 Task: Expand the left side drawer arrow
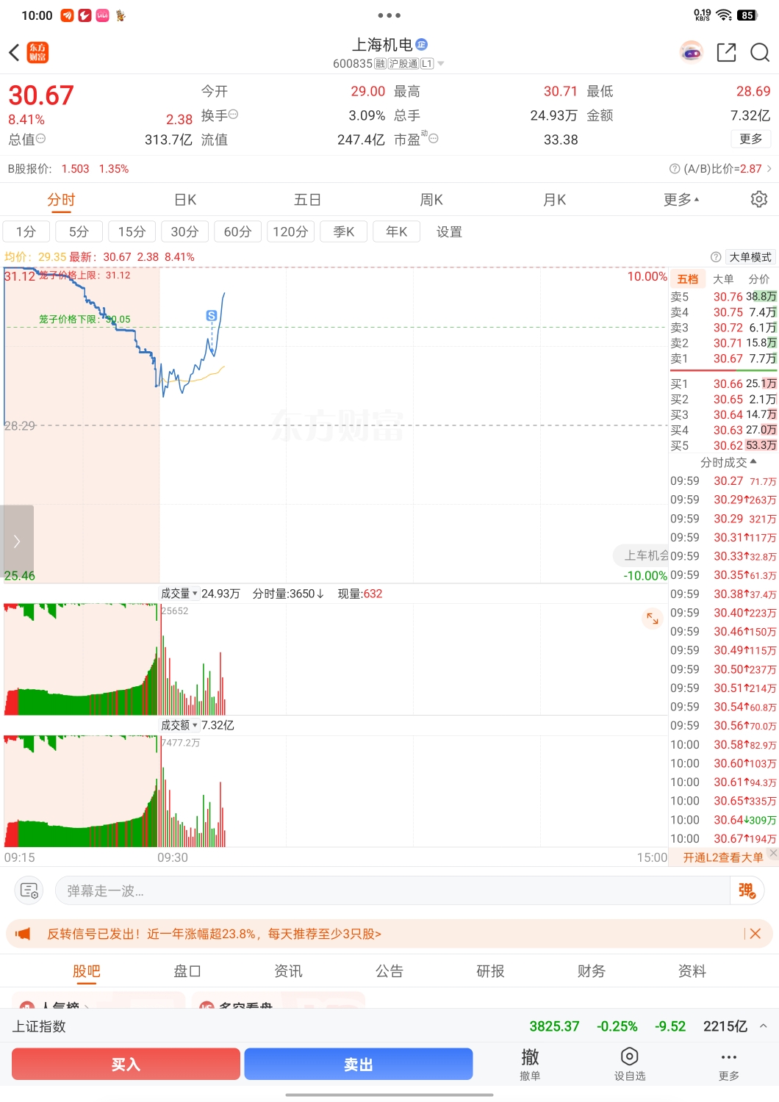(17, 541)
